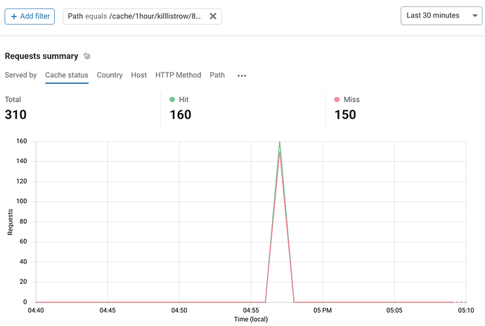Click the plus icon in Add filter
485x326 pixels.
point(13,16)
